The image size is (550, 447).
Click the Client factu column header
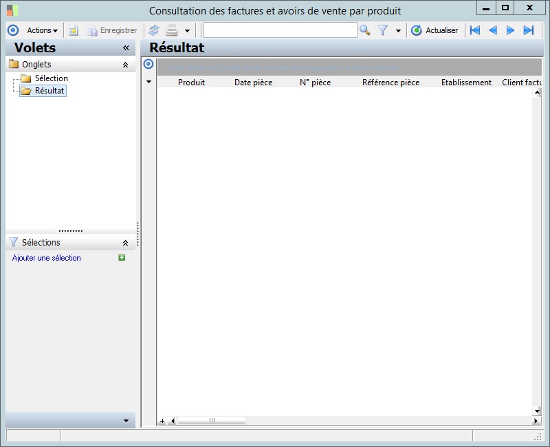522,83
